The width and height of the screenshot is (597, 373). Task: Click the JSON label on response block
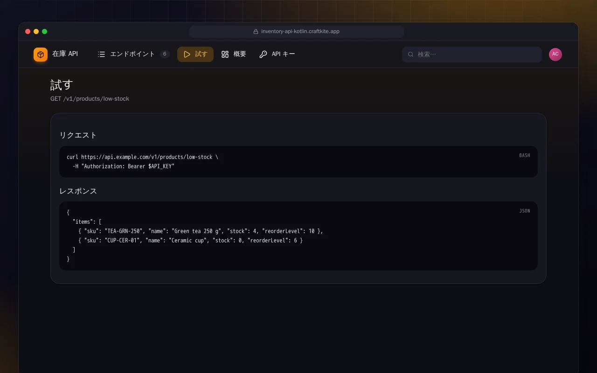pyautogui.click(x=525, y=211)
